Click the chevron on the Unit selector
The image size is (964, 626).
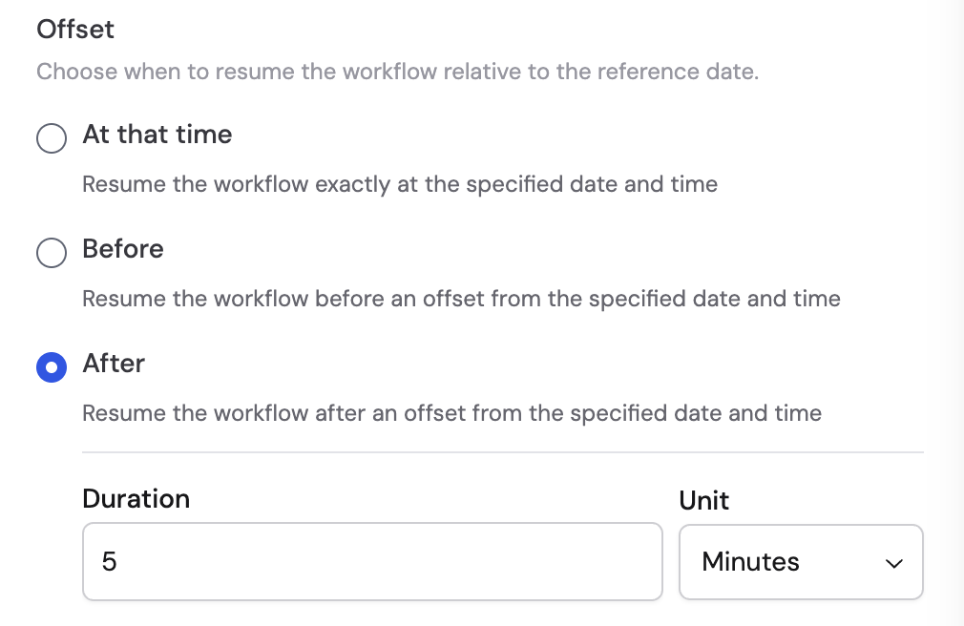click(893, 564)
